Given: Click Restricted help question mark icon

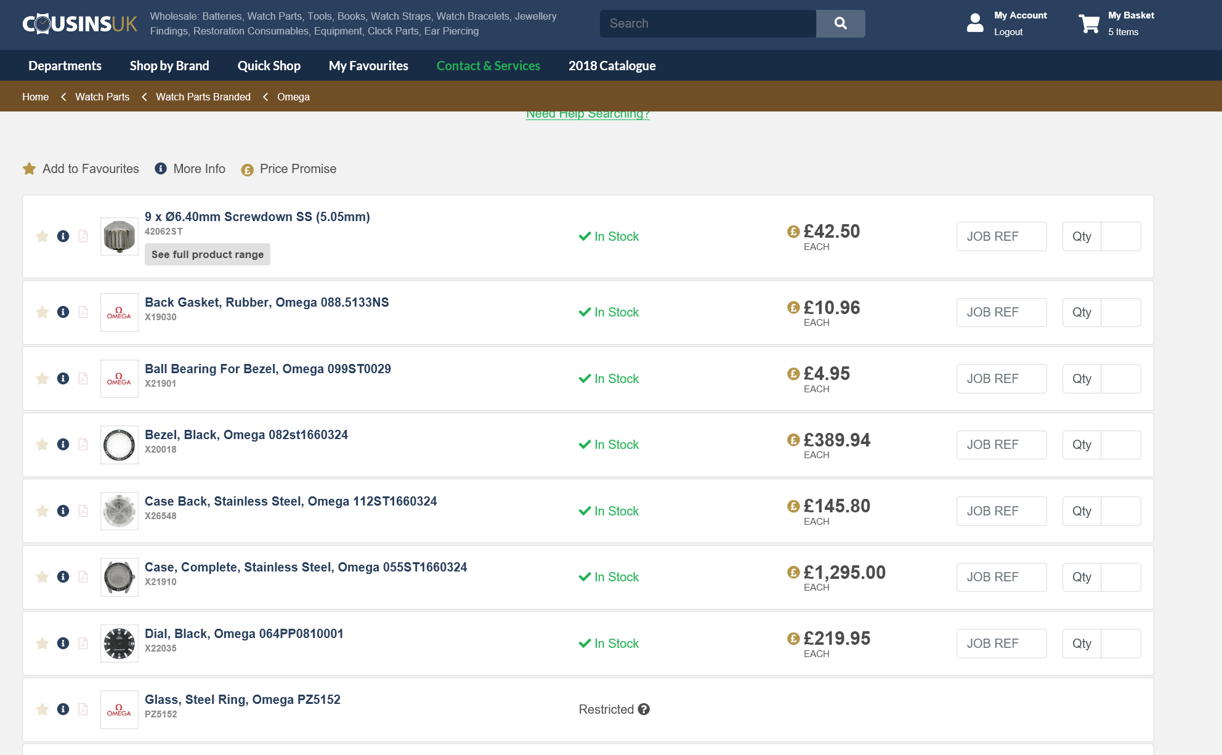Looking at the screenshot, I should [x=644, y=709].
